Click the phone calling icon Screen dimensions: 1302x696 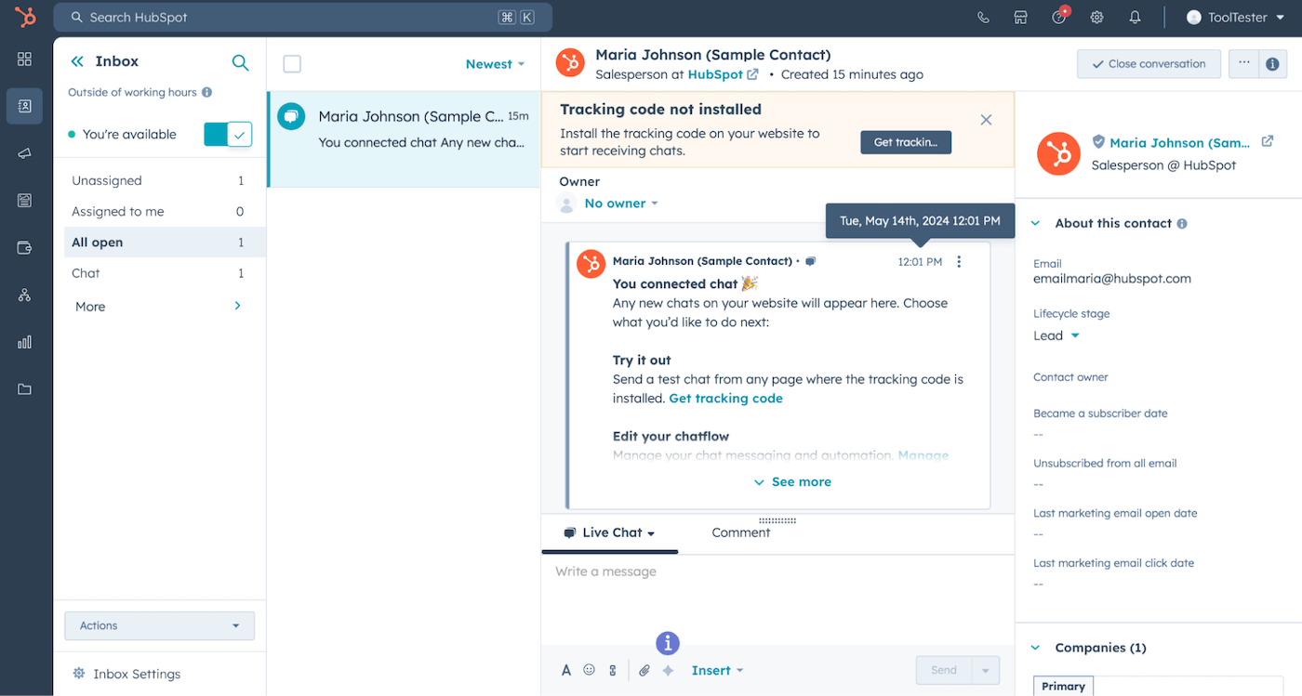(983, 18)
